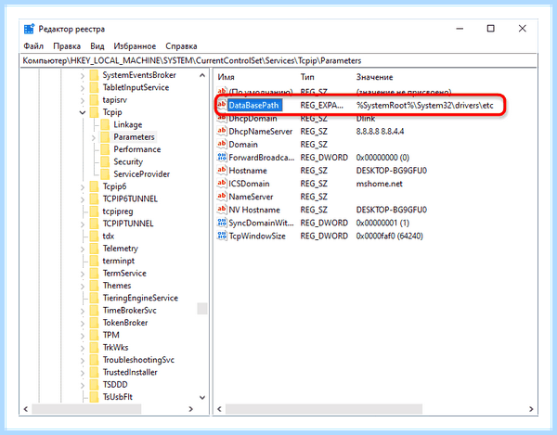Viewport: 557px width, 435px height.
Task: Click the TrustedInstaller folder icon
Action: tap(94, 373)
